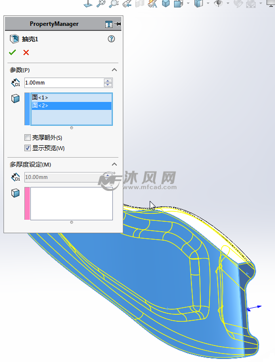
Task: Collapse the 参数(P) section
Action: click(114, 70)
